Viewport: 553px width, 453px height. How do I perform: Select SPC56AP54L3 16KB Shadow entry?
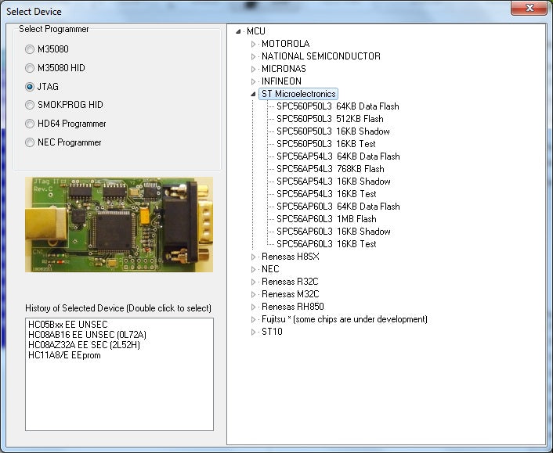point(333,182)
